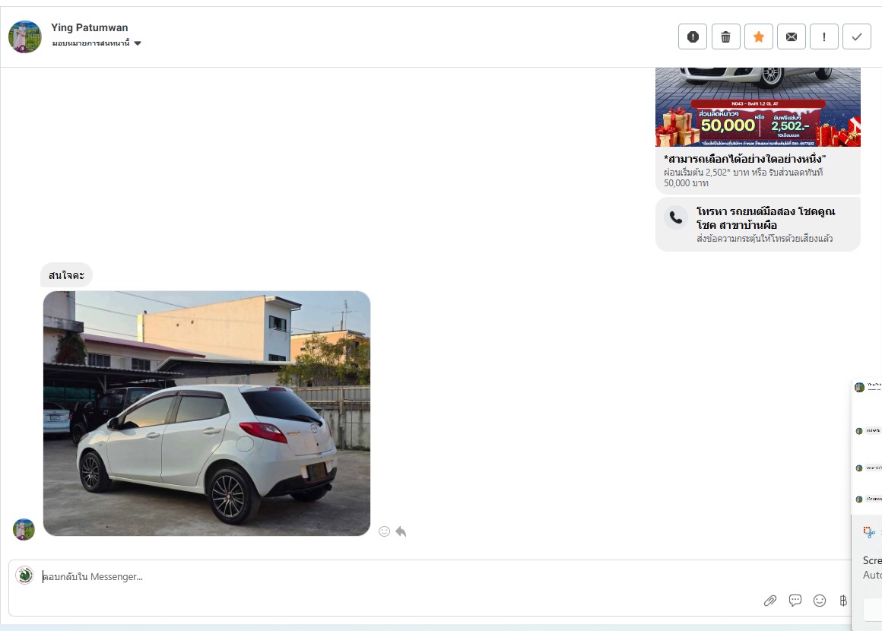Click the sender avatar beside the car photo
Screen dimensions: 882x631
tap(24, 529)
